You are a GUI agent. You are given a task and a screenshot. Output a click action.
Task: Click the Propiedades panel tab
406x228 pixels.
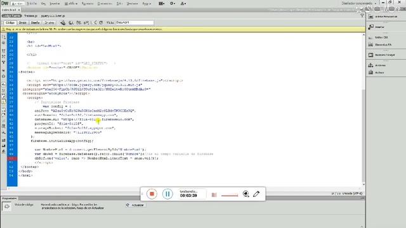(x=10, y=198)
